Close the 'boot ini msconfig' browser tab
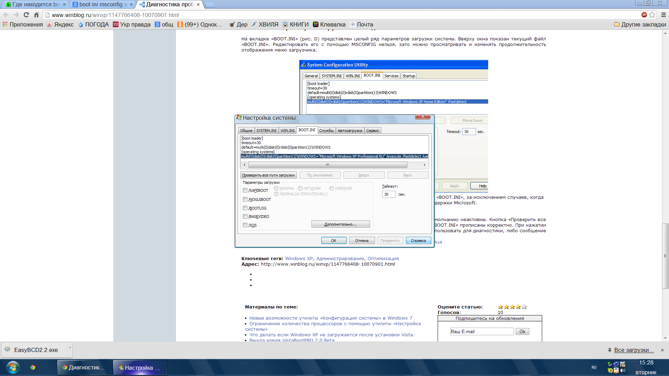669x376 pixels. click(131, 5)
